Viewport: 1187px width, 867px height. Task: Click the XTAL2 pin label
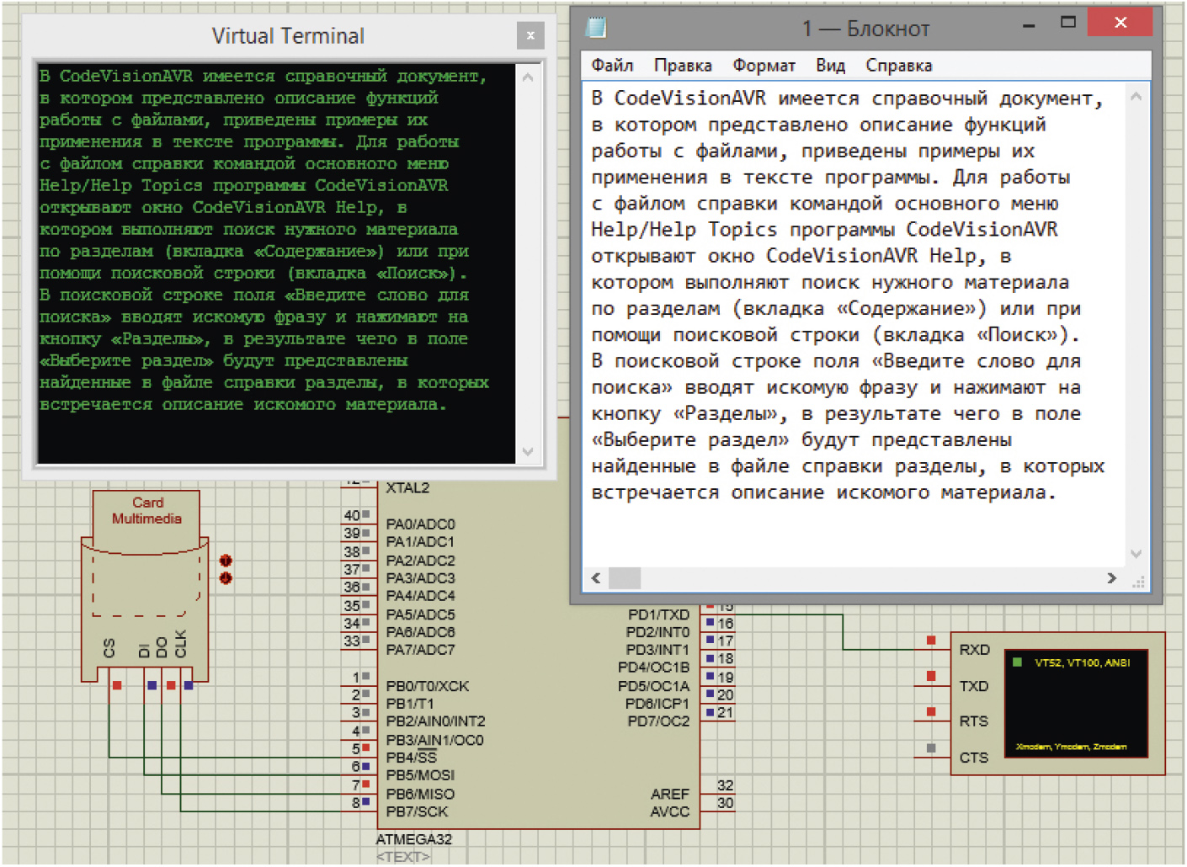click(x=407, y=488)
